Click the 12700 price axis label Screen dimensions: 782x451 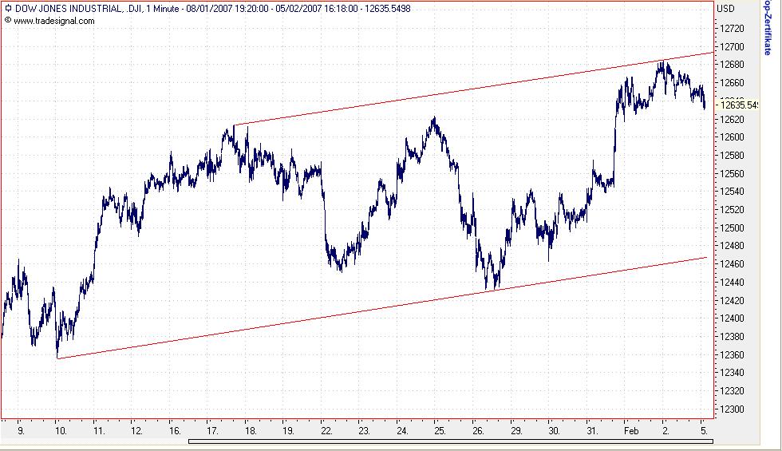pyautogui.click(x=733, y=47)
